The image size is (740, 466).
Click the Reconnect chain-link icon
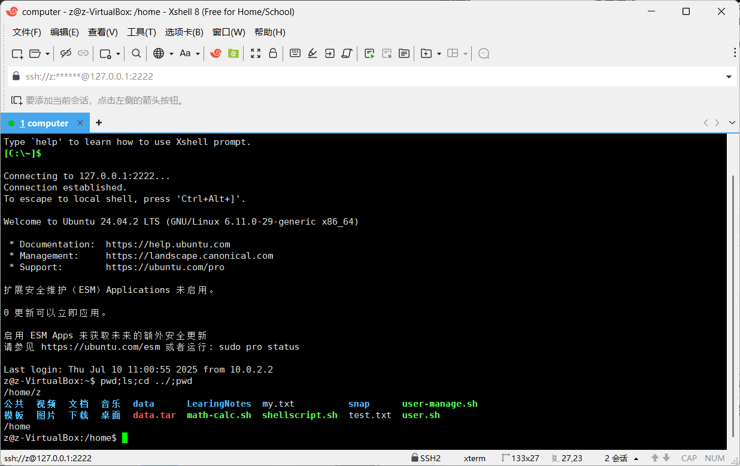83,53
